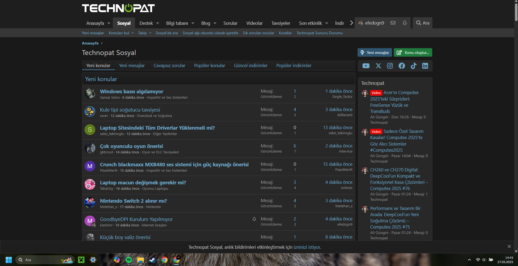Open "Acer'ın Computex 2025'teki Sürprizleri" sidebar article

tap(394, 102)
